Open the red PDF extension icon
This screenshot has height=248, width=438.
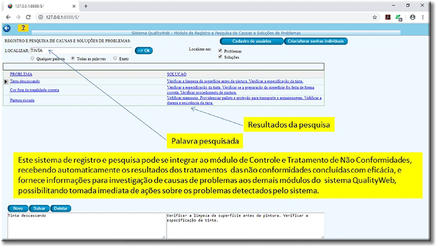(388, 17)
